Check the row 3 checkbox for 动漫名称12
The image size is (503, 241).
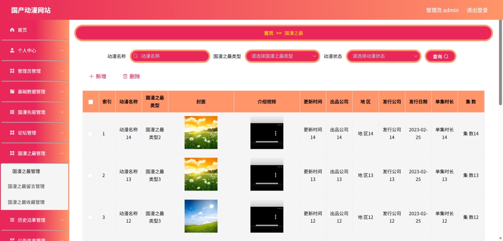[x=90, y=217]
